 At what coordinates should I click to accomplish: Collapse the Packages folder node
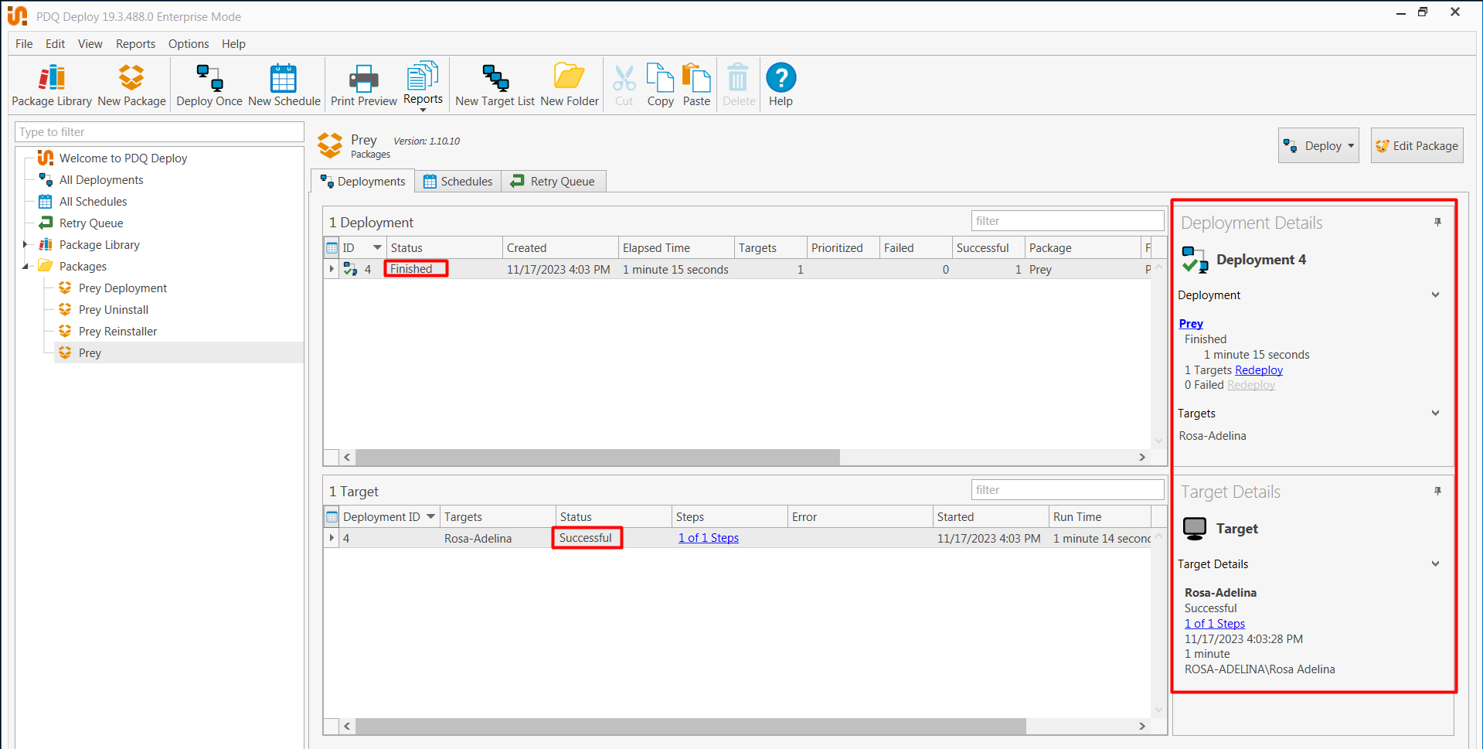tap(25, 267)
